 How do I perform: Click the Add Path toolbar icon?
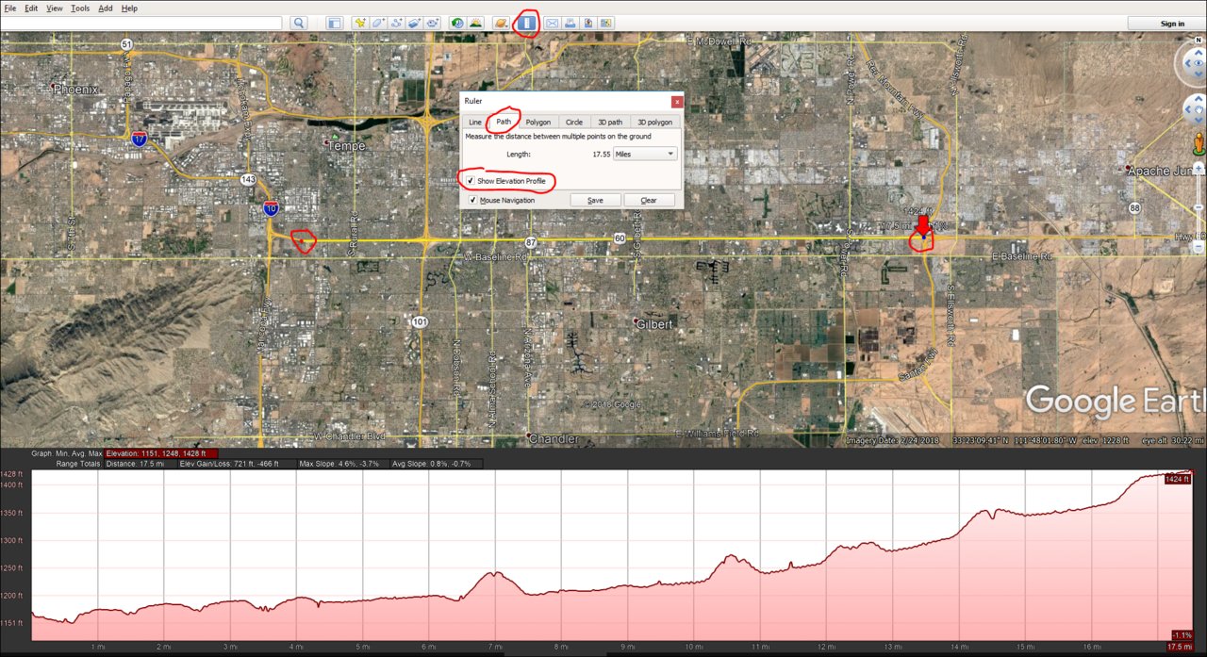(396, 23)
